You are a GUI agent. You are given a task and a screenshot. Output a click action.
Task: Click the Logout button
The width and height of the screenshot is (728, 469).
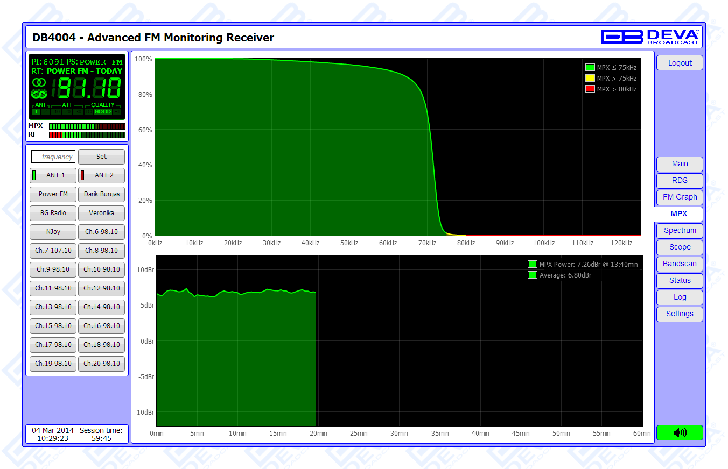(680, 63)
